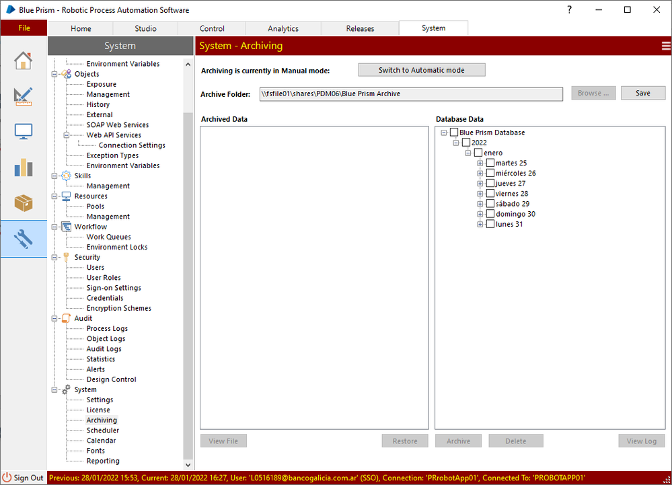Click the Resources computer icon in the tree

click(x=66, y=196)
